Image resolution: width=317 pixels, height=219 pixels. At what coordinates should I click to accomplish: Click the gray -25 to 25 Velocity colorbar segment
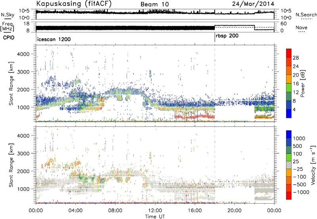289,165
